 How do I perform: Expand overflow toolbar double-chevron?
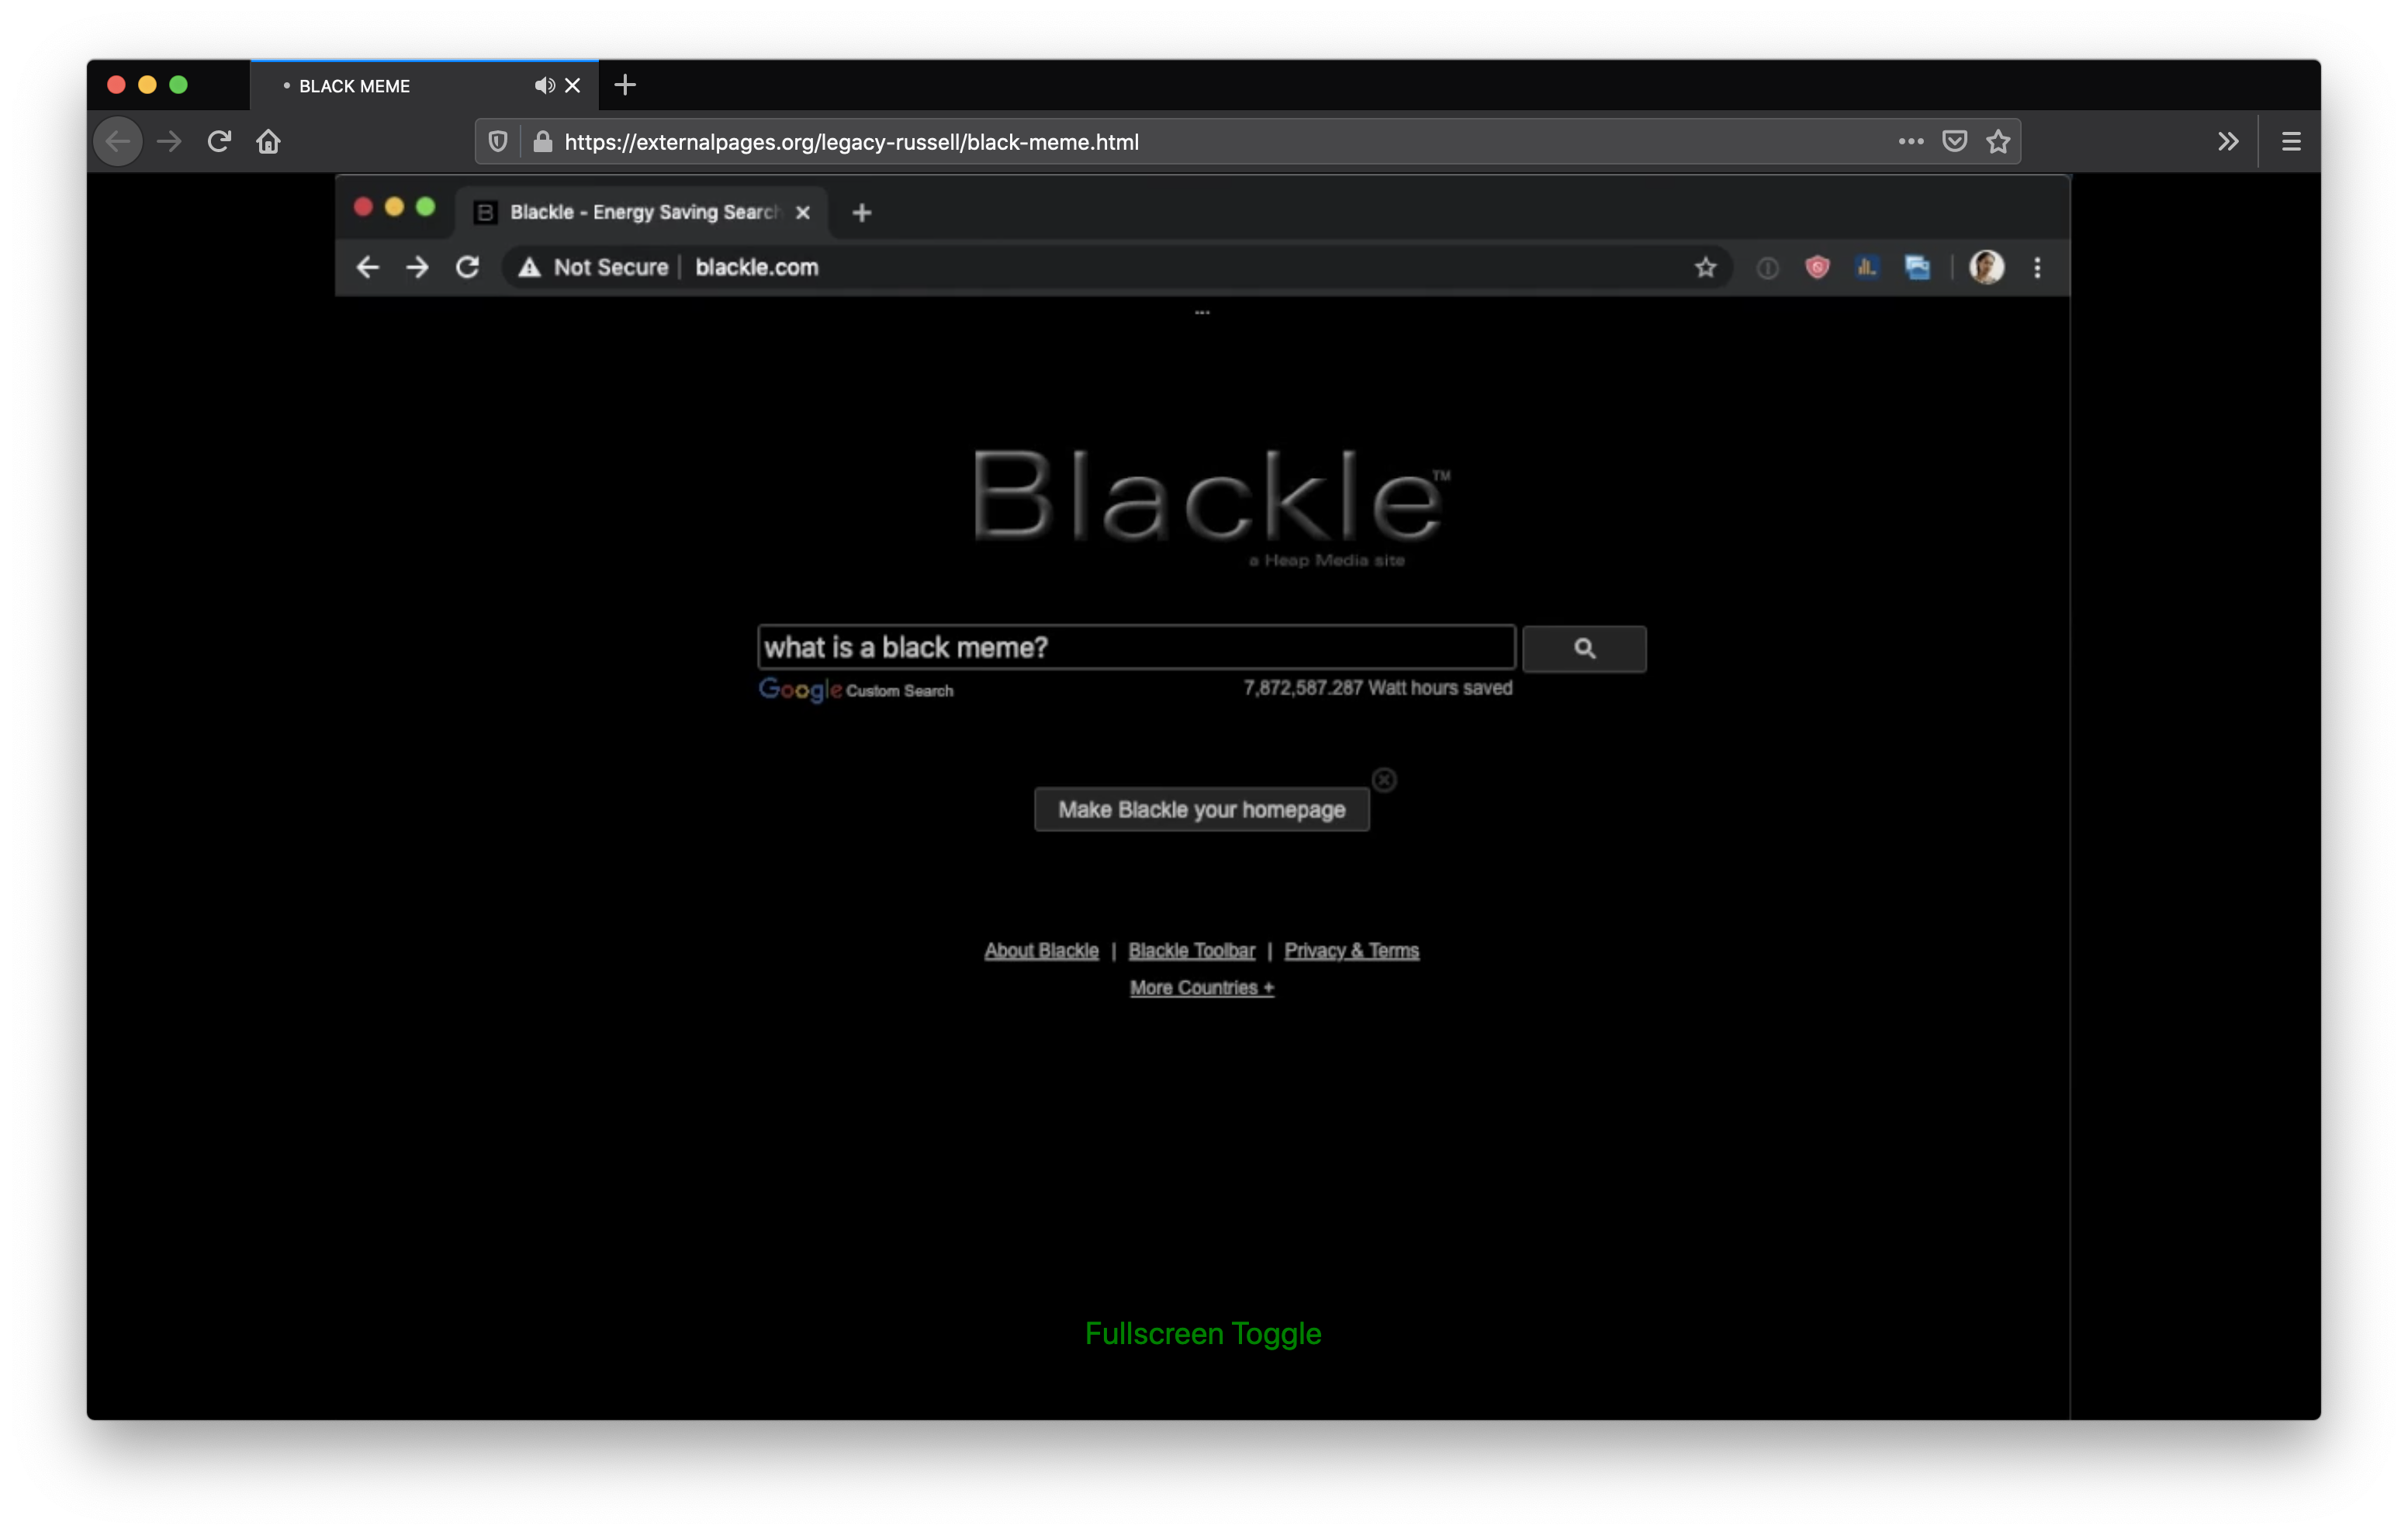coord(2228,141)
